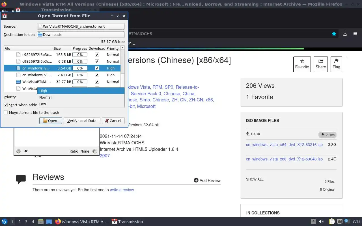Open the Destination folder Downloads chooser
Image resolution: width=362 pixels, height=226 pixels.
coord(81,34)
